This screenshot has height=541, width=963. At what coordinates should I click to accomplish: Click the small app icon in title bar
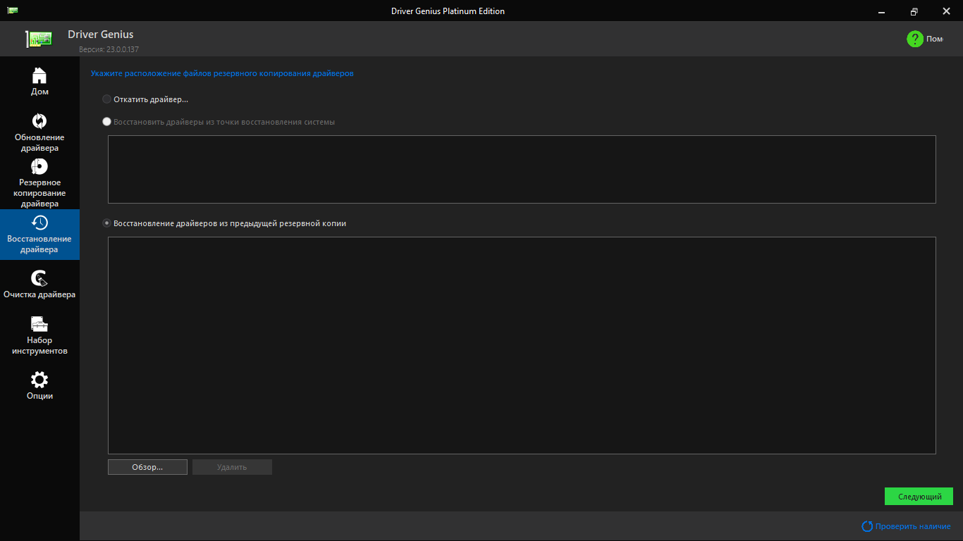[13, 11]
